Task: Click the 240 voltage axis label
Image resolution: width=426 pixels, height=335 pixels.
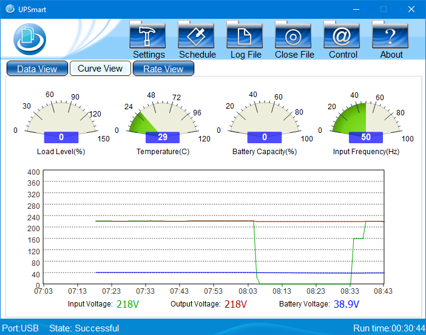Action: point(34,217)
